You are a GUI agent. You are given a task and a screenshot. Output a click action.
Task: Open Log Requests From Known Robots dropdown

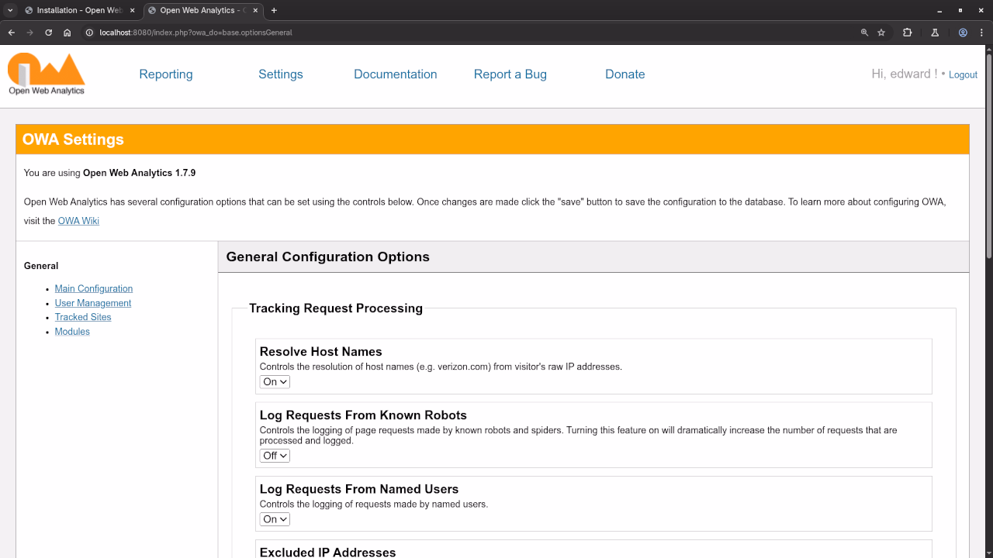[275, 456]
